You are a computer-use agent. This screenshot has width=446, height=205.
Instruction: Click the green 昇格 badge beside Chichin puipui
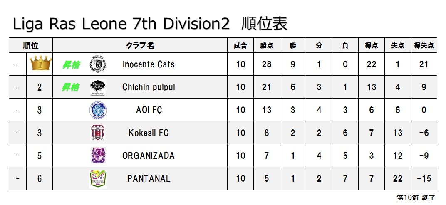tap(71, 88)
